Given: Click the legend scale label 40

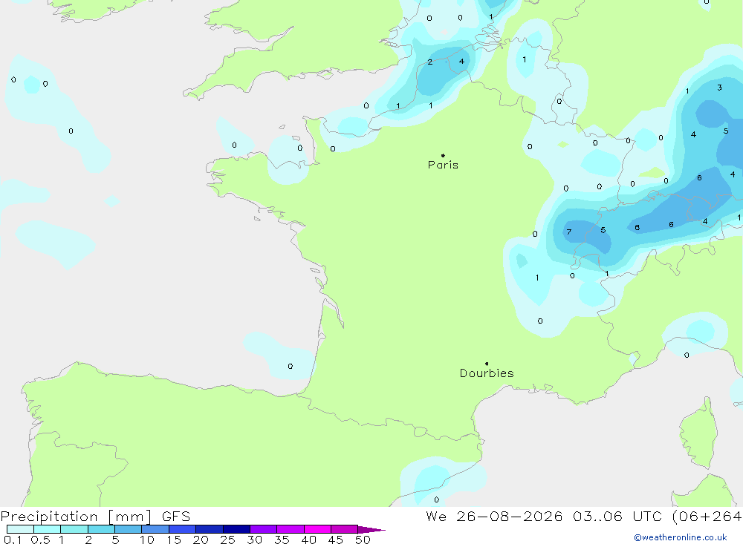Looking at the screenshot, I should 309,540.
